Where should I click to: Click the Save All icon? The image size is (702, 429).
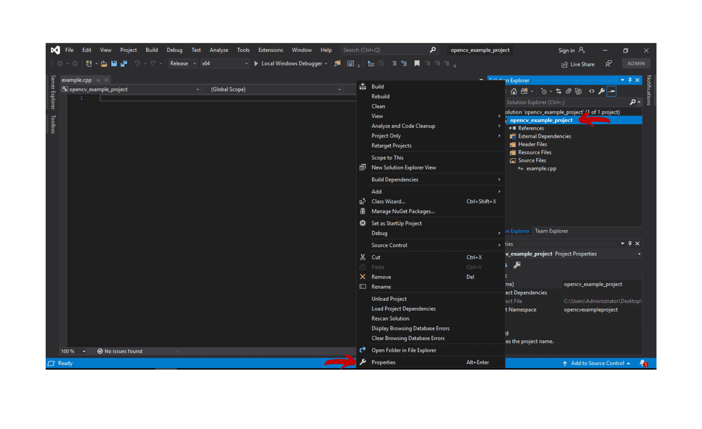(x=124, y=64)
